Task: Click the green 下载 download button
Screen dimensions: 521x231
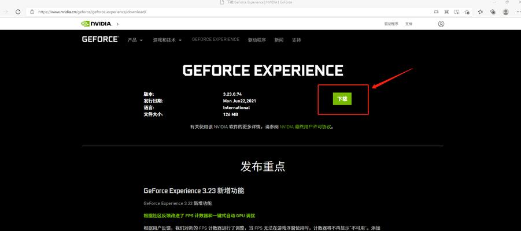Action: [x=342, y=99]
